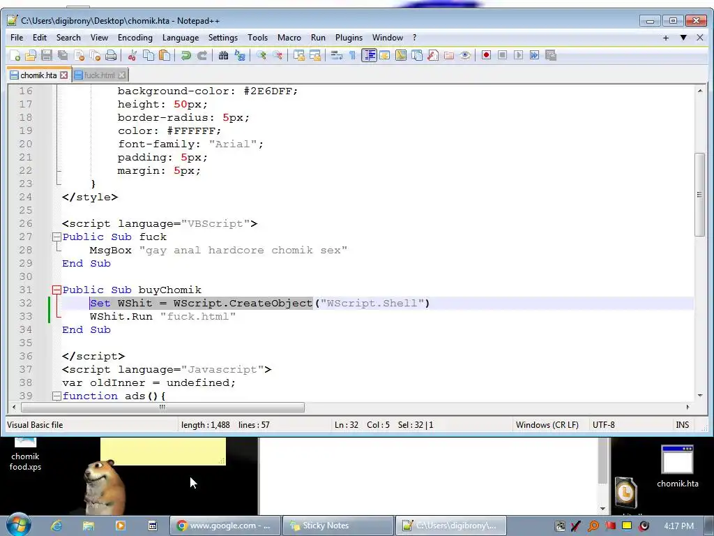Click the Zoom Out magnifier icon
Image resolution: width=714 pixels, height=536 pixels.
coord(278,56)
